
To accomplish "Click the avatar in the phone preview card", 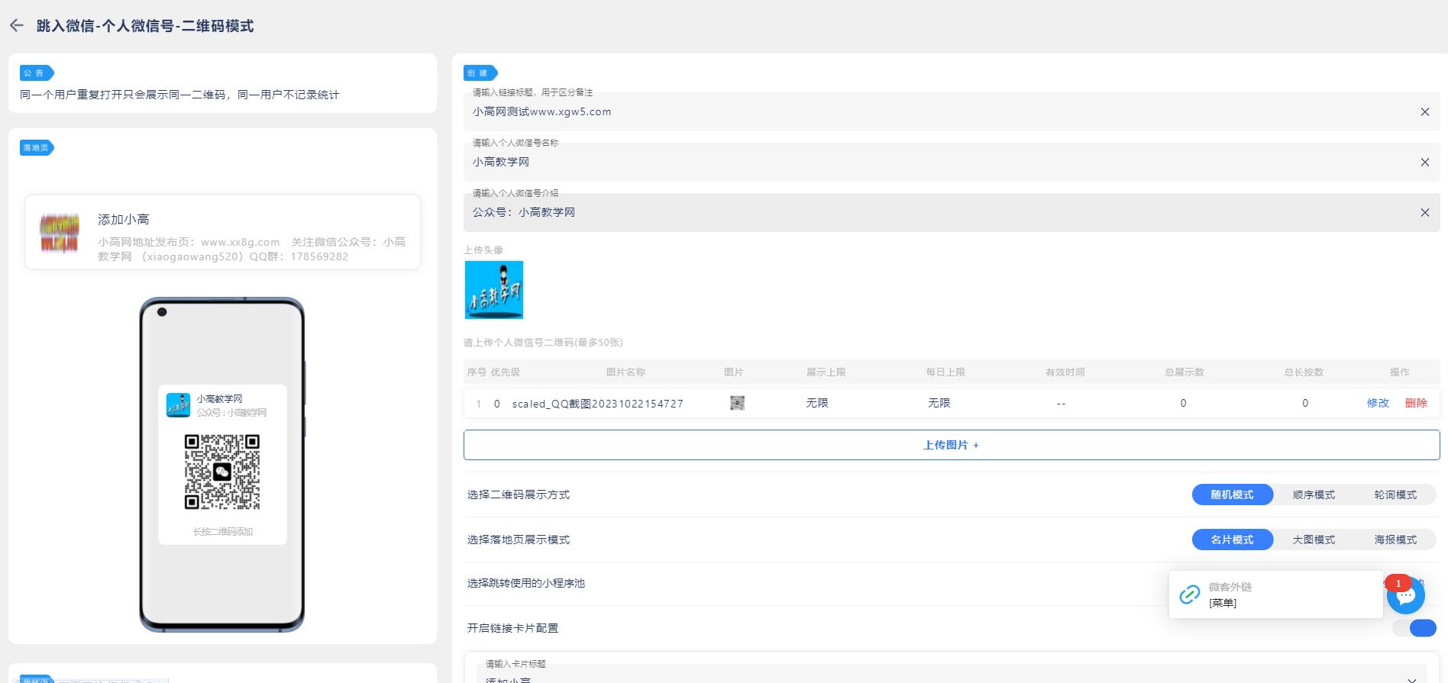I will point(179,405).
